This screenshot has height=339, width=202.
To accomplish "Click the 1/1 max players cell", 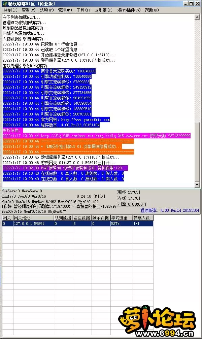I will point(143,223).
